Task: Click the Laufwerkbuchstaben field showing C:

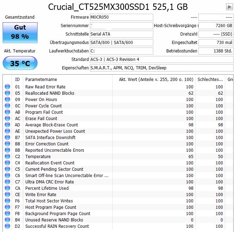Action: tap(122, 51)
